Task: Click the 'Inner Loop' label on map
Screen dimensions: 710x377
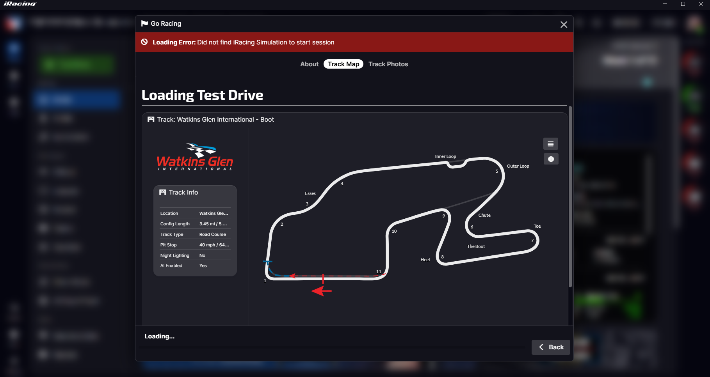Action: pos(445,156)
